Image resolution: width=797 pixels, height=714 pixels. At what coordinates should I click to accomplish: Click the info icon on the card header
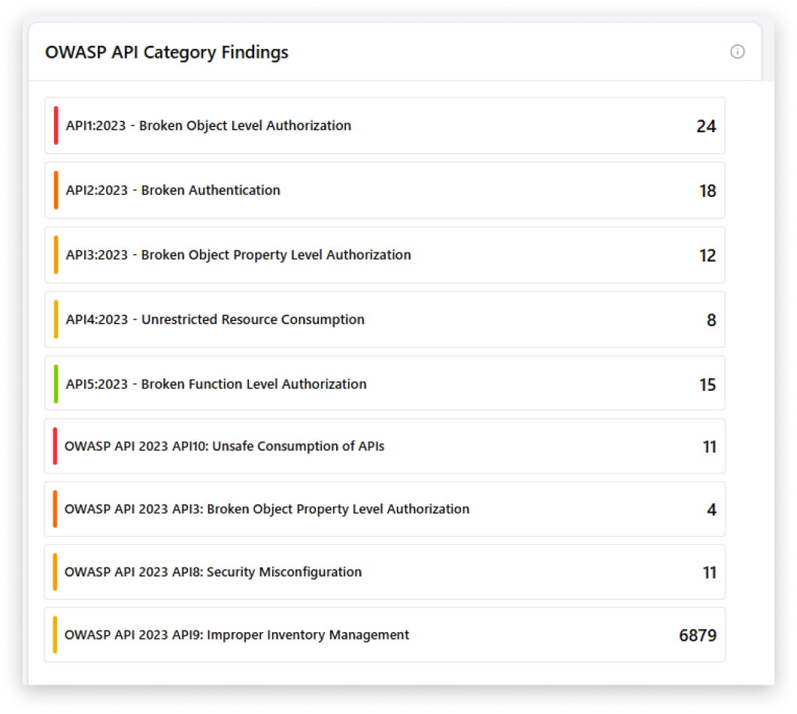coord(737,51)
